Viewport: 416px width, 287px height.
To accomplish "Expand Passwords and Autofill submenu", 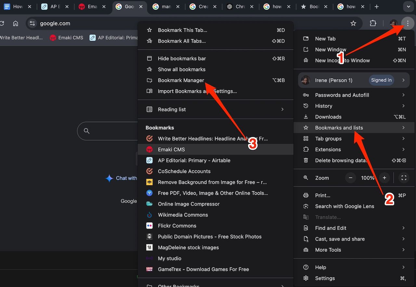I will (354, 95).
